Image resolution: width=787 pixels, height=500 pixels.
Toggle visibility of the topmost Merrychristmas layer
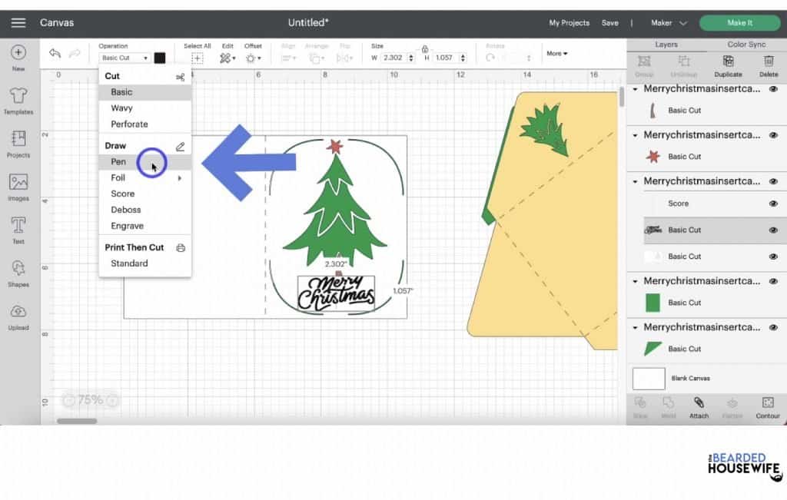(774, 89)
